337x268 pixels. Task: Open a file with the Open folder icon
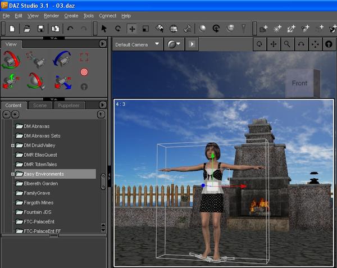(26, 28)
